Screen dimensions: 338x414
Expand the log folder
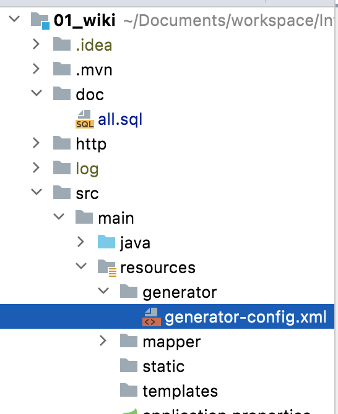[x=37, y=167]
